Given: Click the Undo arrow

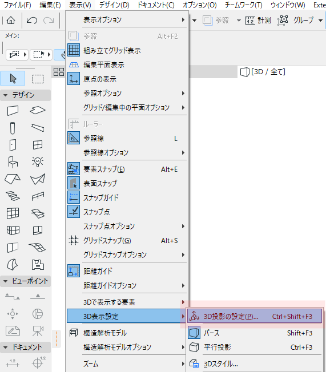Looking at the screenshot, I should pos(32,21).
